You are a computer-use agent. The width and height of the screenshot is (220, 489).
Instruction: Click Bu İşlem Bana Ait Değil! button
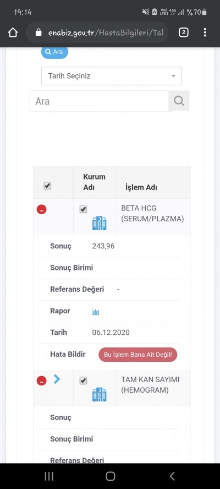click(137, 355)
